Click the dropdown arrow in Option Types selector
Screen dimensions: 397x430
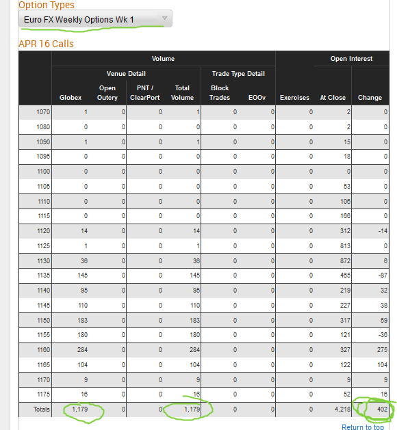click(165, 18)
